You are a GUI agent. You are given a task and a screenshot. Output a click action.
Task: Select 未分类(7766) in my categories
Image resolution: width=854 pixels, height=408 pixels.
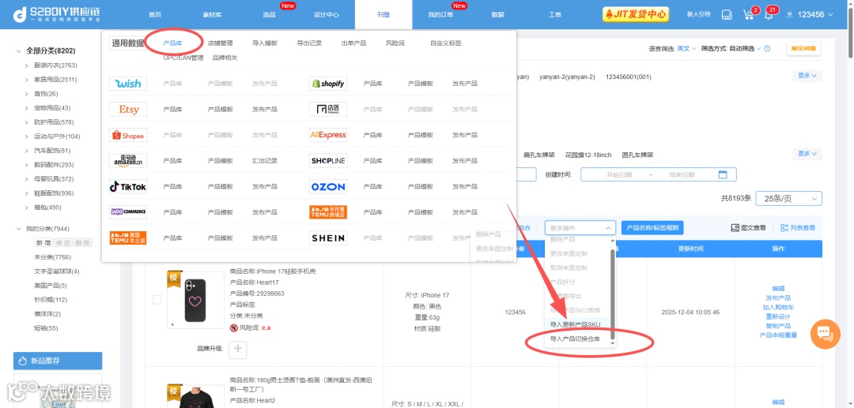[52, 257]
